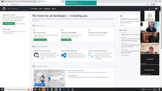Open IntelliJ IDEA from the taskbar
162x91 pixels.
[x=68, y=89]
